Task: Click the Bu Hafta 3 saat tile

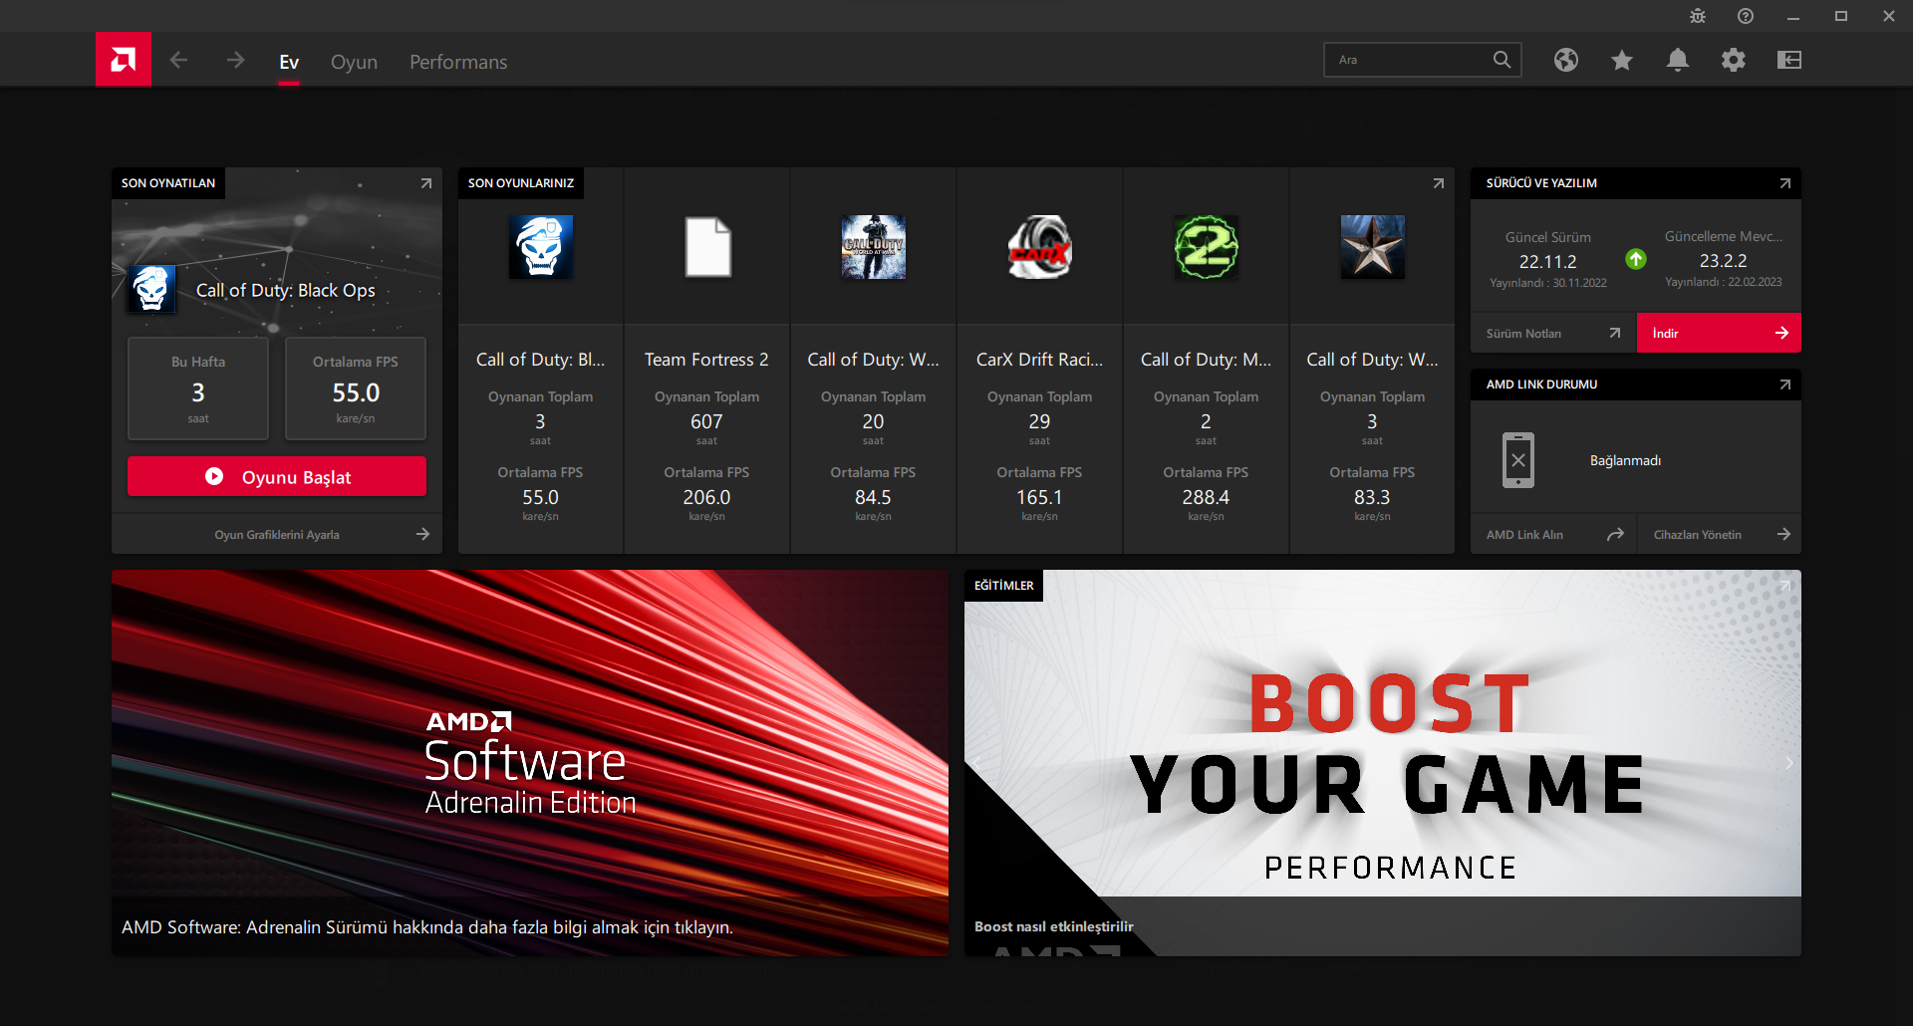Action: [198, 388]
